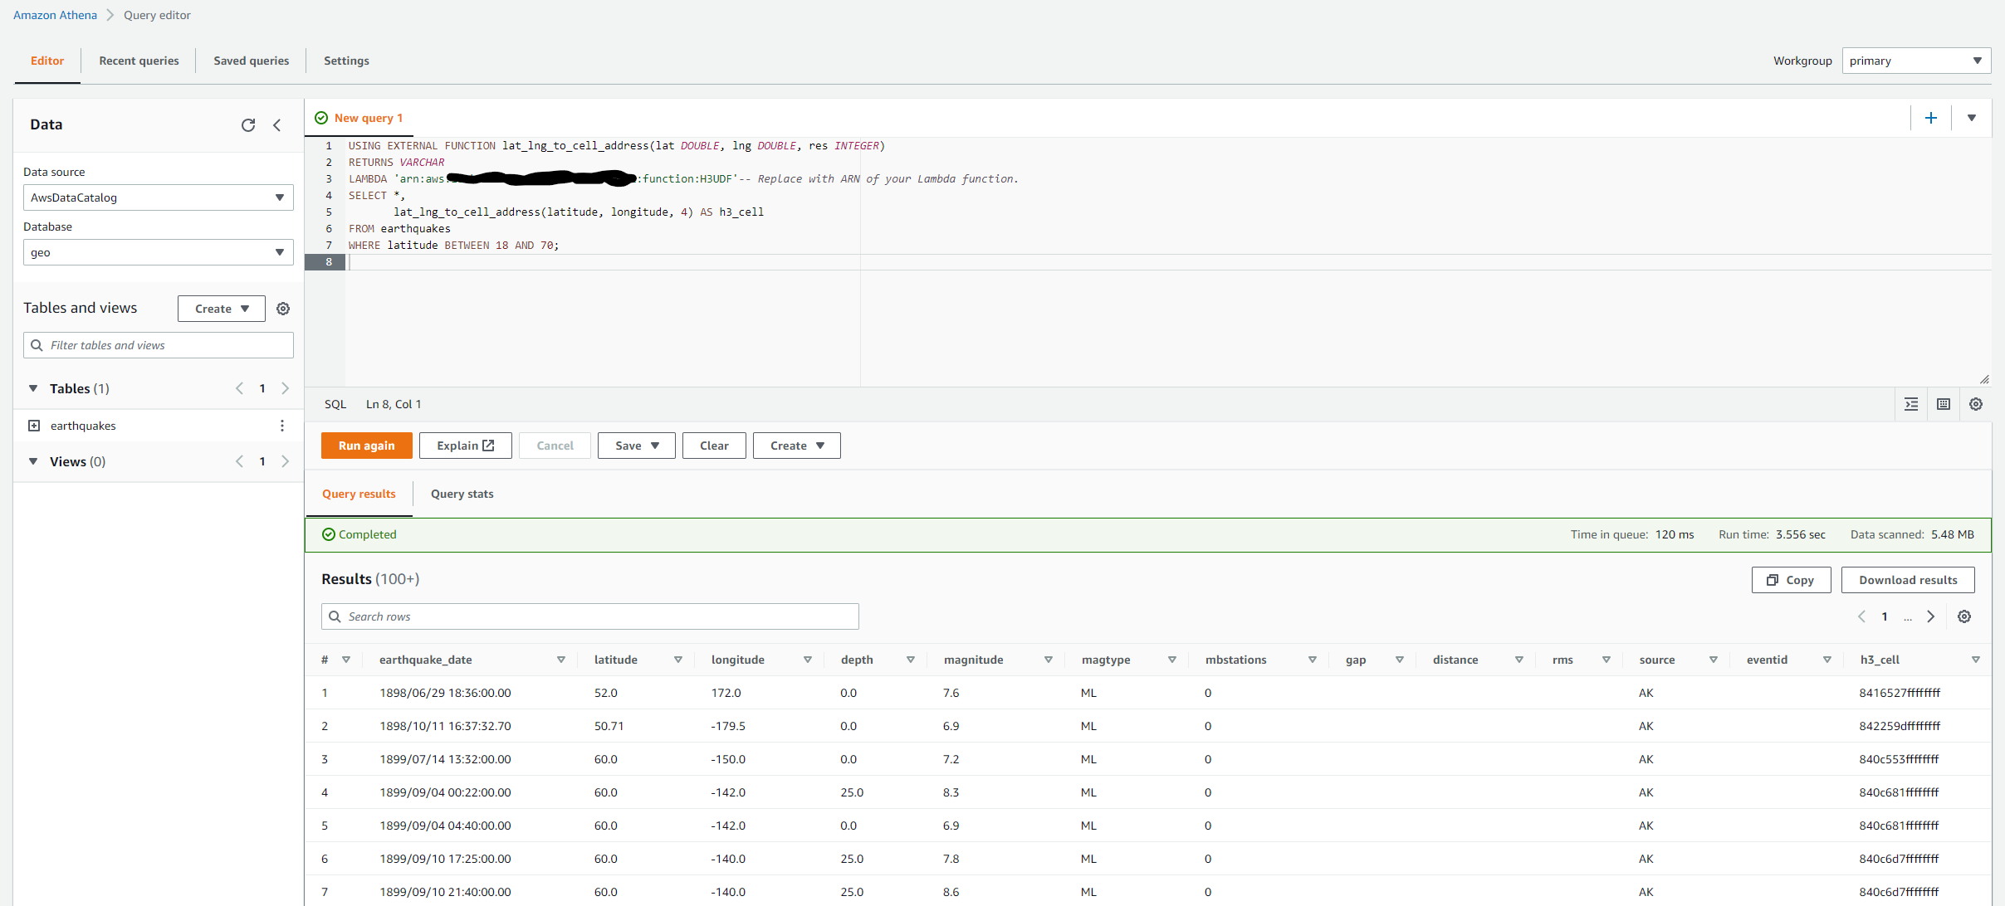The width and height of the screenshot is (2005, 906).
Task: Open results table preferences gear
Action: 1964,616
